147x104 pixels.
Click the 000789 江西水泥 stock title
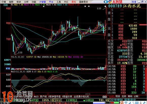click(x=124, y=6)
